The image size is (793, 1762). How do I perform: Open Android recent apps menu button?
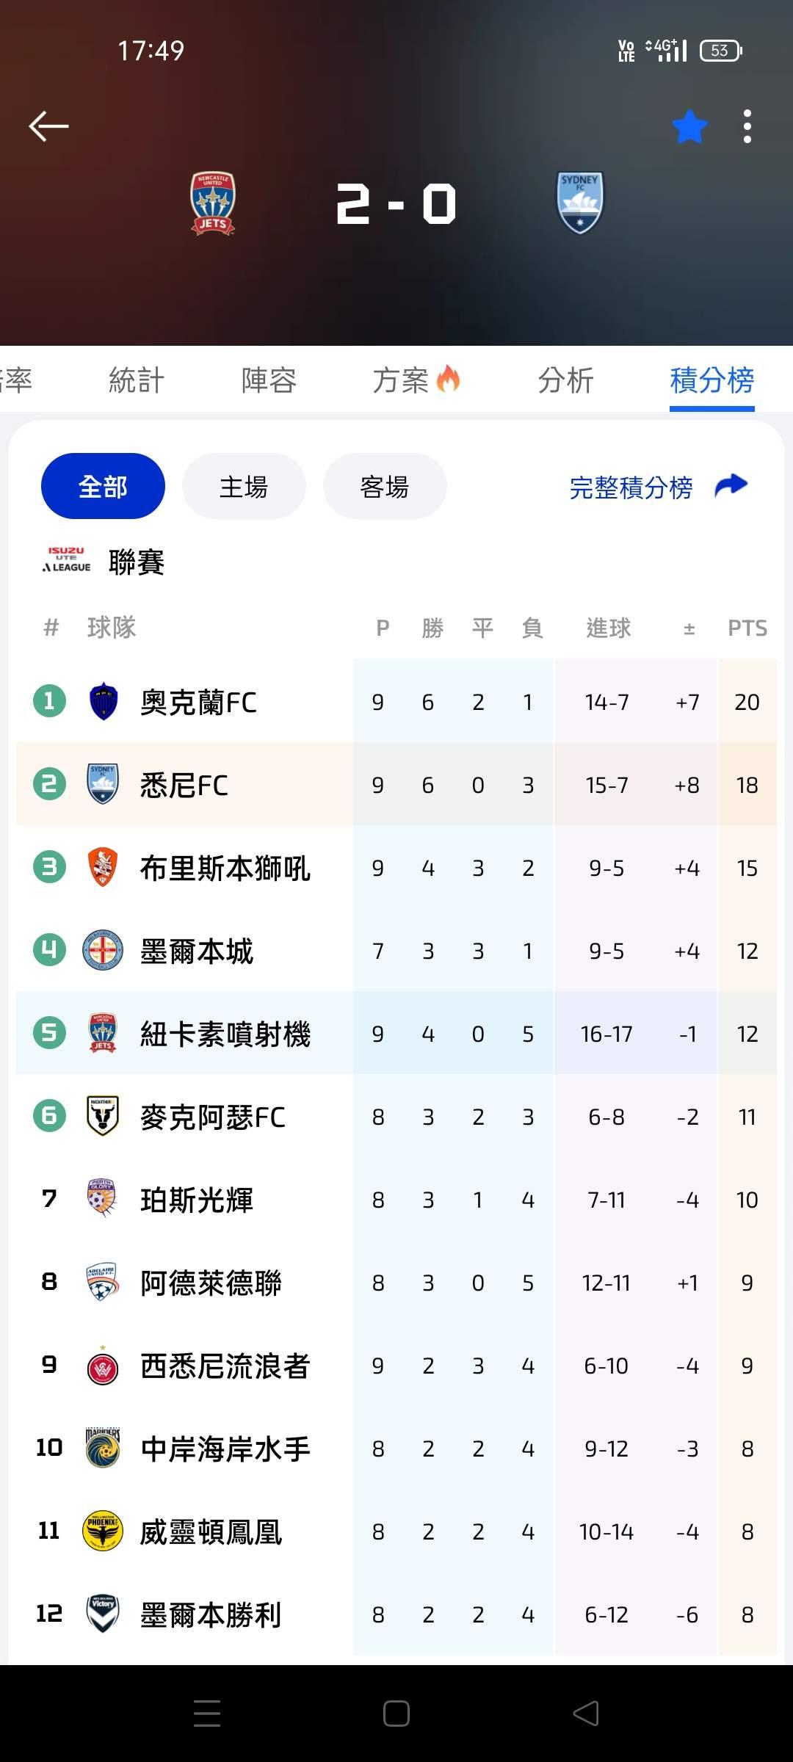point(207,1714)
